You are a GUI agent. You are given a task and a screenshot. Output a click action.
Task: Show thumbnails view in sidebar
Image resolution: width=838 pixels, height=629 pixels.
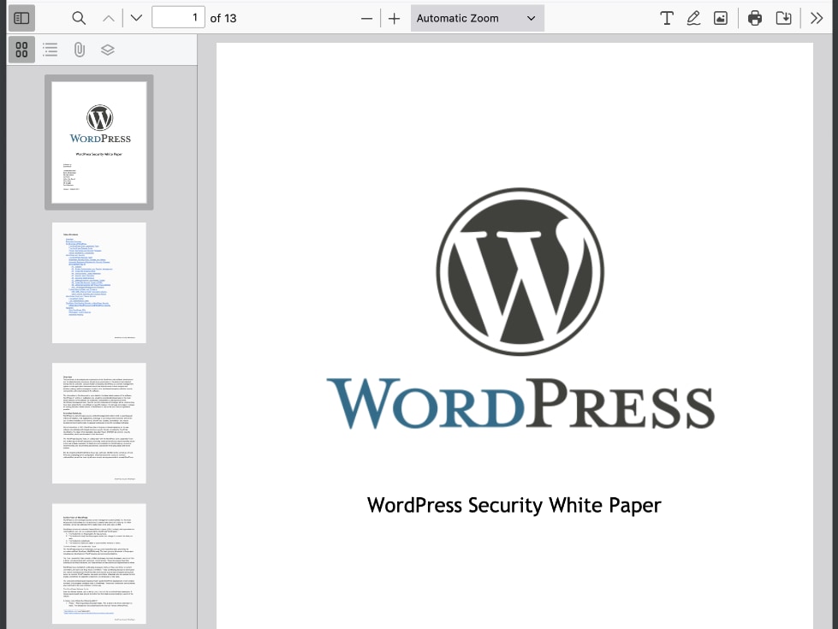(x=22, y=50)
